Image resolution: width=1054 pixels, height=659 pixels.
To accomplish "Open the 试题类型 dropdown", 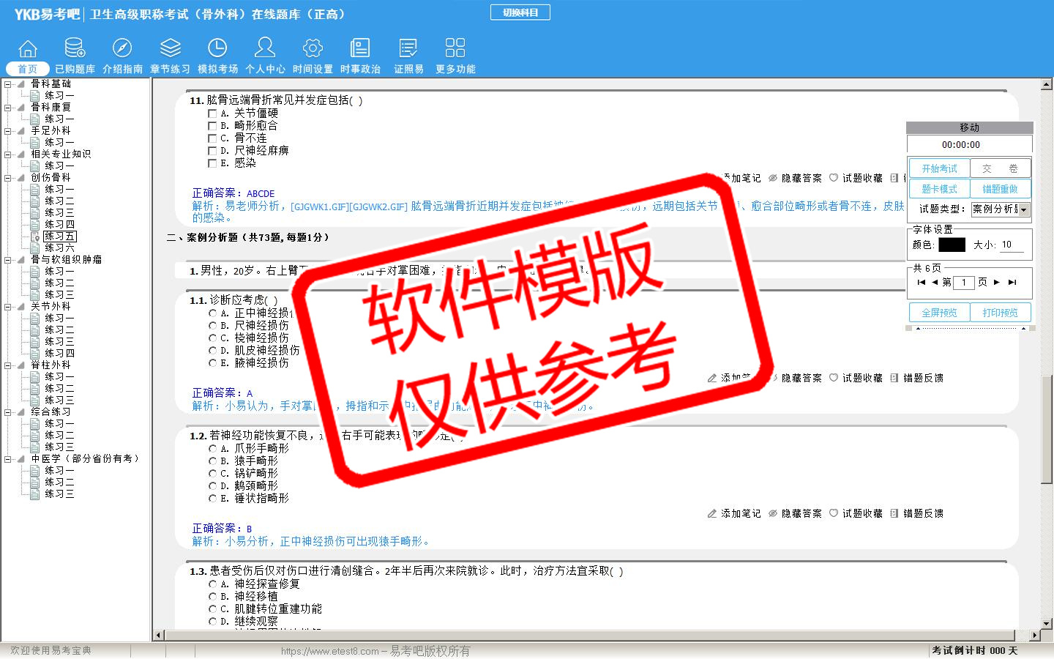I will (x=1023, y=209).
